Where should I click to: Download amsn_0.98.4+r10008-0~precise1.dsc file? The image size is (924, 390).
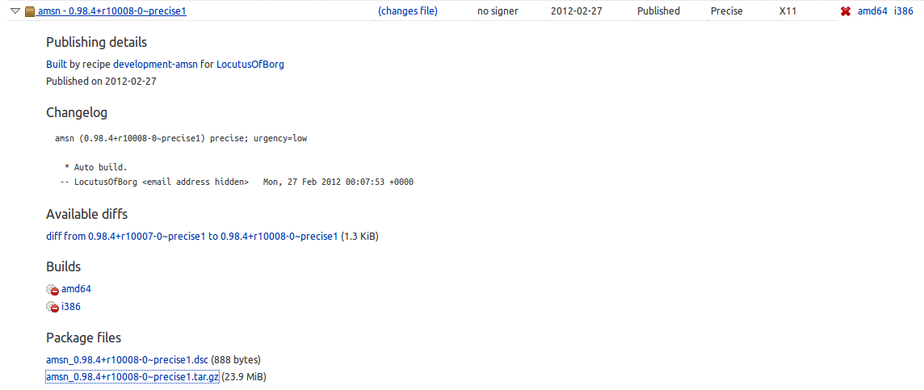[127, 359]
